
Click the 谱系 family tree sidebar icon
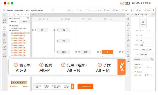(4, 28)
